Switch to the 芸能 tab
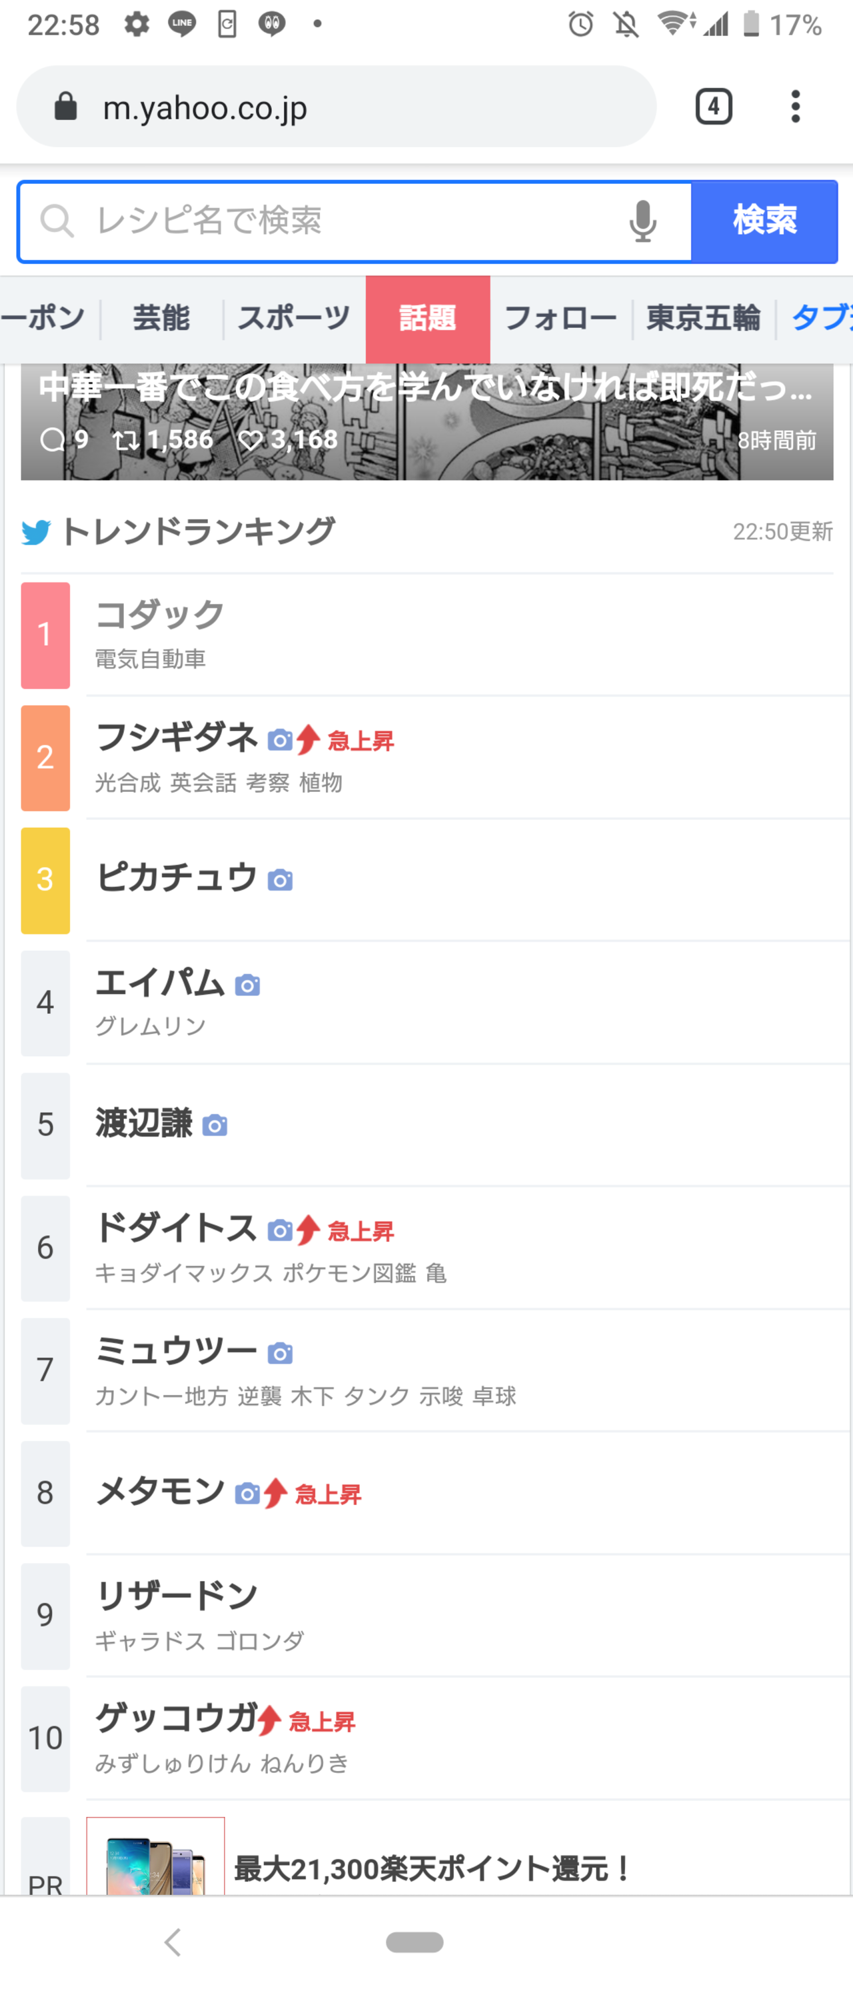 tap(162, 319)
